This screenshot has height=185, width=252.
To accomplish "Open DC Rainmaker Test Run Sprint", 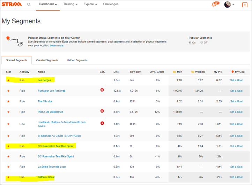I will (55, 146).
